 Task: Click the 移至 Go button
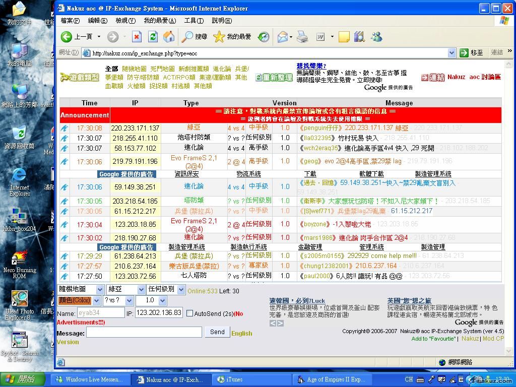pyautogui.click(x=473, y=52)
